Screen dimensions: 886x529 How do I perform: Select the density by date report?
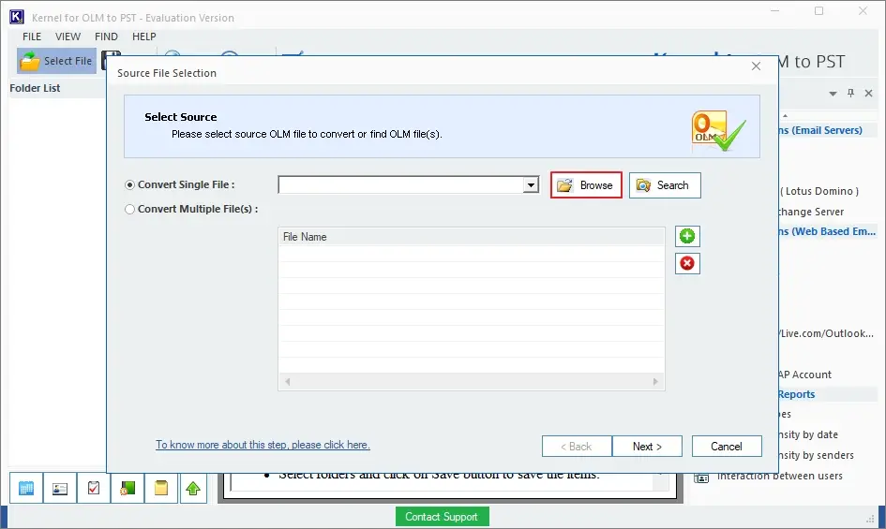[x=808, y=434]
